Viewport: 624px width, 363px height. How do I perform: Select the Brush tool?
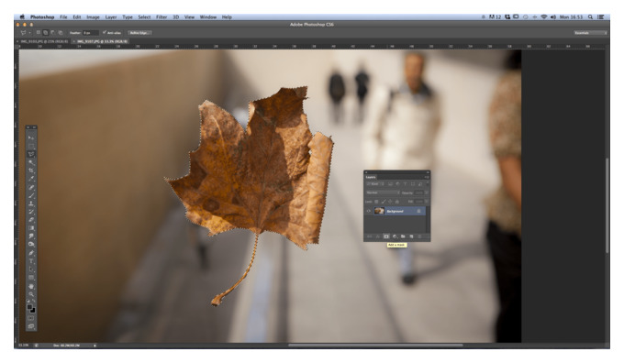(31, 195)
